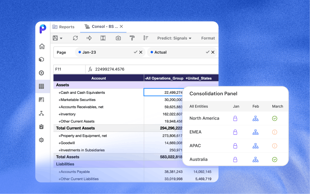Click the 14,092,145 United States cell
This screenshot has height=194, width=310.
click(x=202, y=172)
